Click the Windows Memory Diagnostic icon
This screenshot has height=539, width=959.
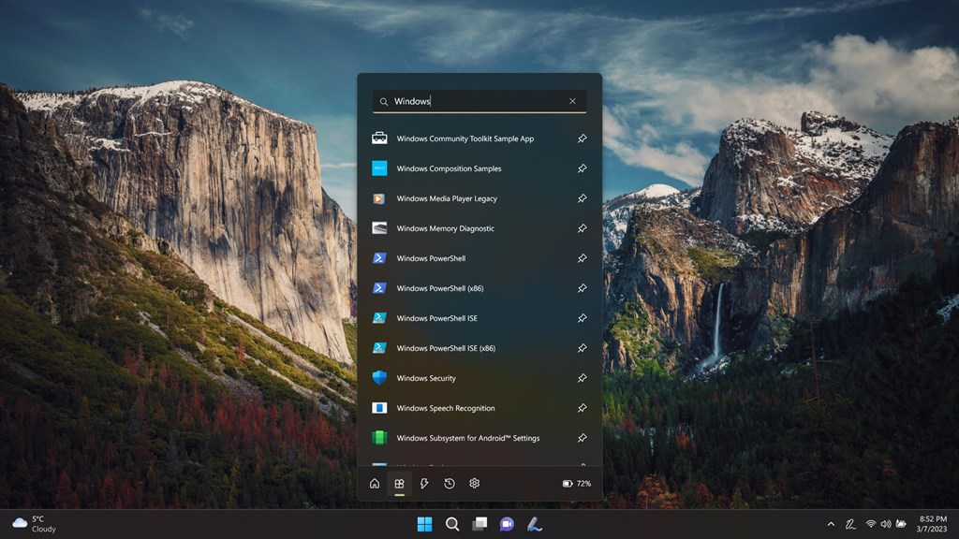pos(379,228)
